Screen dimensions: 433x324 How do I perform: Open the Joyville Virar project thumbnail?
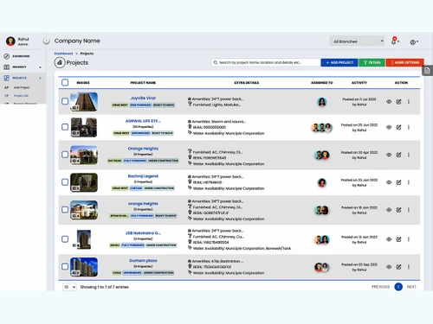pyautogui.click(x=84, y=102)
